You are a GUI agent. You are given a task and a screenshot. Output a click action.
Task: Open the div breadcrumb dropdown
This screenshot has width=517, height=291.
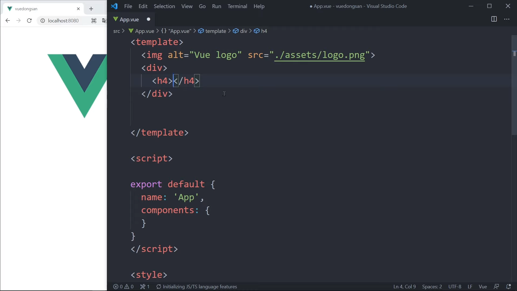tap(243, 31)
